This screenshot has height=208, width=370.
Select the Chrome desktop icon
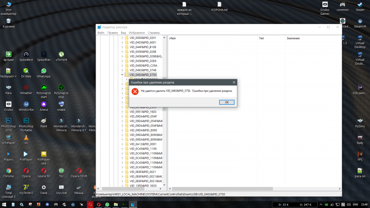click(9, 173)
